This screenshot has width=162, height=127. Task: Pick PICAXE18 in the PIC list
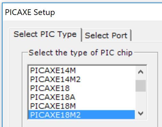point(81,88)
